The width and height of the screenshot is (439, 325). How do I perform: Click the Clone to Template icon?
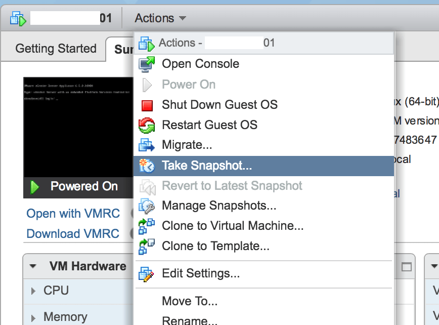(147, 247)
